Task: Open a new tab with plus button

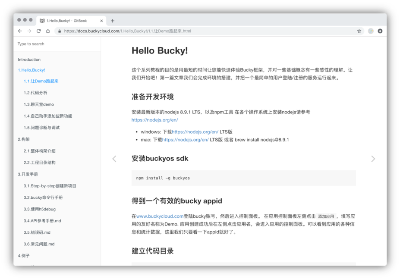Action: (113, 21)
